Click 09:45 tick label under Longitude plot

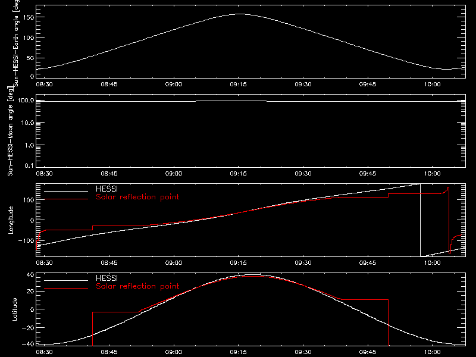coord(368,262)
